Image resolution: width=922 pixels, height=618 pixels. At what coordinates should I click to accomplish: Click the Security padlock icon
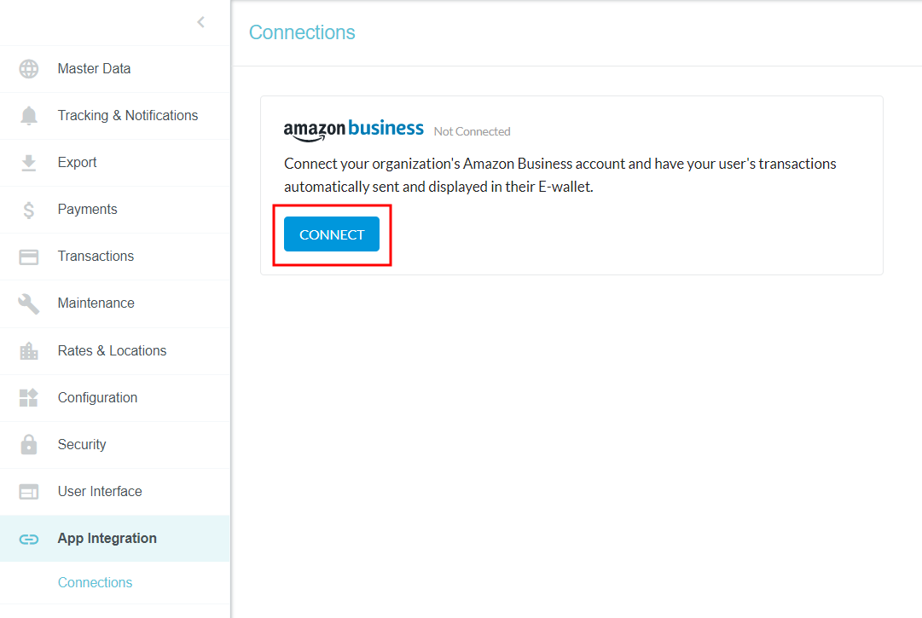pyautogui.click(x=29, y=444)
